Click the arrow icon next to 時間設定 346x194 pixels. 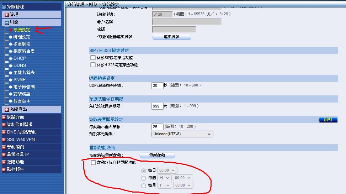point(11,37)
